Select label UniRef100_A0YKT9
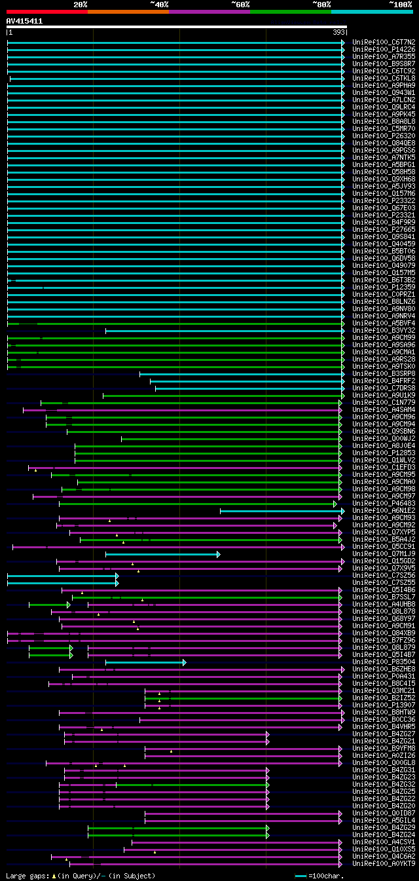Screen dimensions: 419x881 point(384,863)
